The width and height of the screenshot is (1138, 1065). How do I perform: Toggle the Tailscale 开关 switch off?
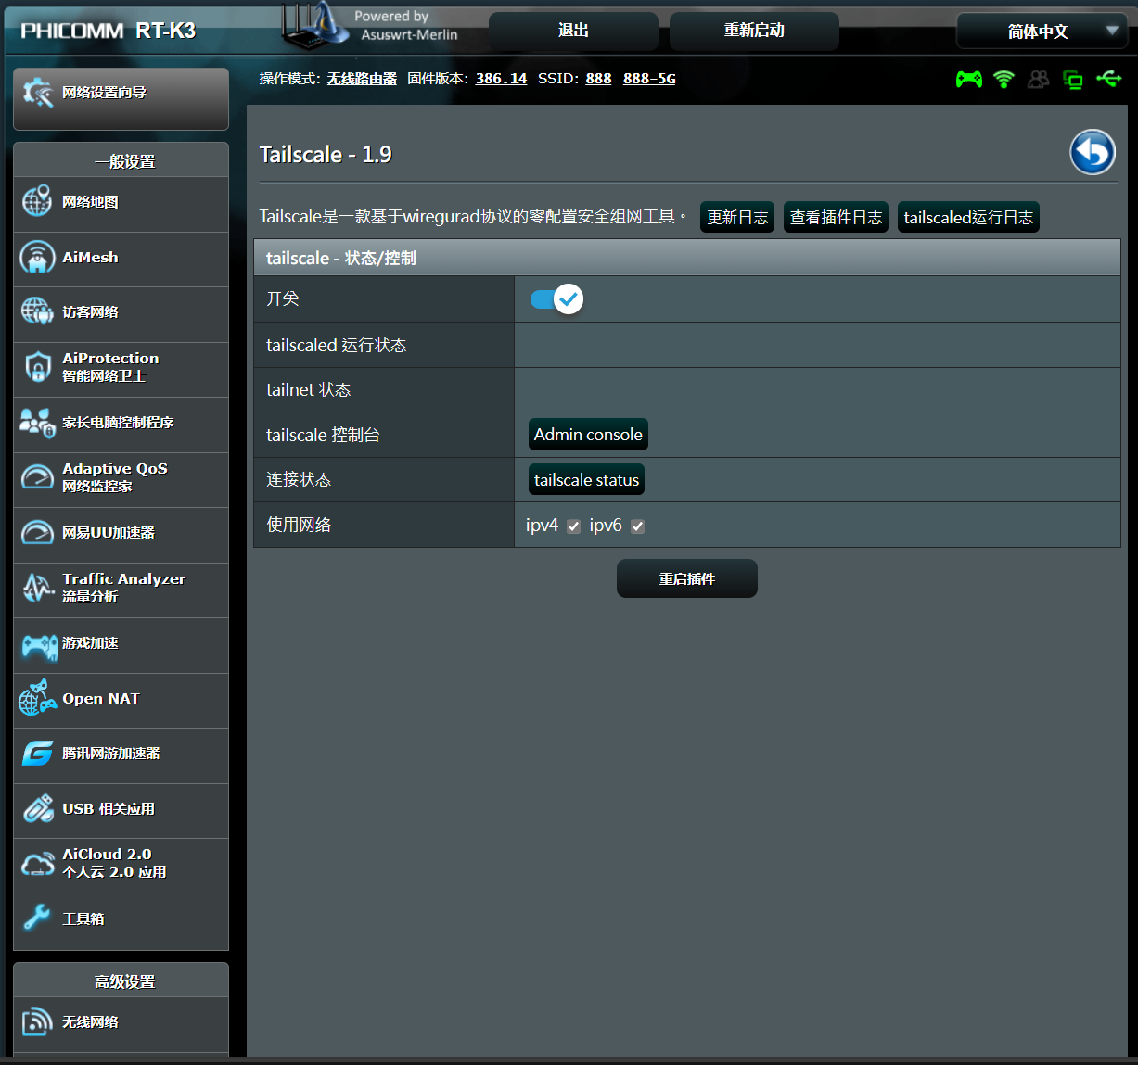[556, 299]
